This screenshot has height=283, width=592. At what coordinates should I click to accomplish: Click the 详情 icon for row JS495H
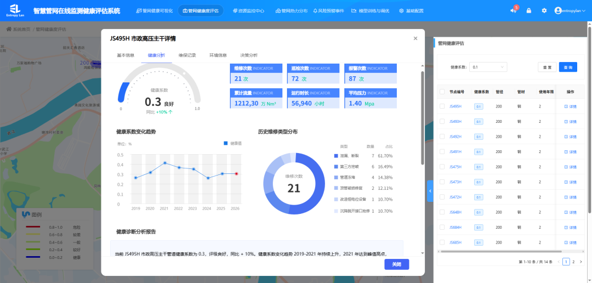coord(566,106)
